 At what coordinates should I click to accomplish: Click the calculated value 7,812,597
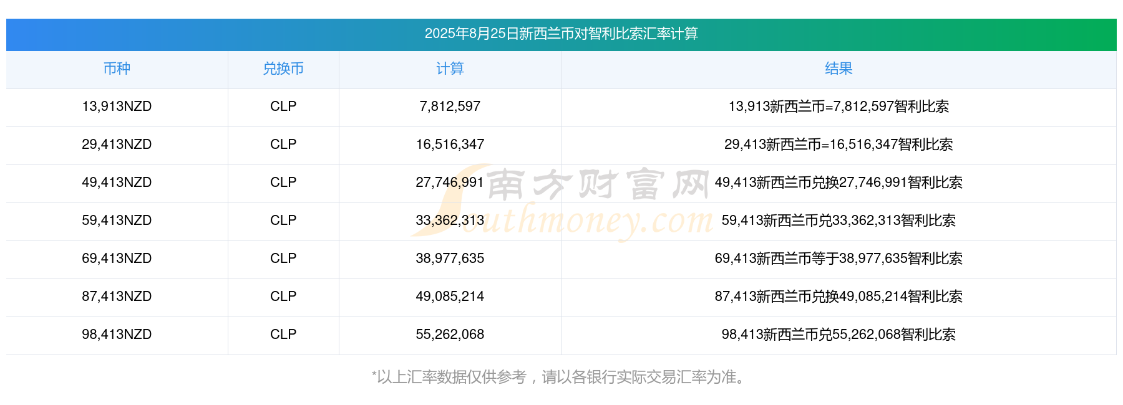[x=450, y=107]
